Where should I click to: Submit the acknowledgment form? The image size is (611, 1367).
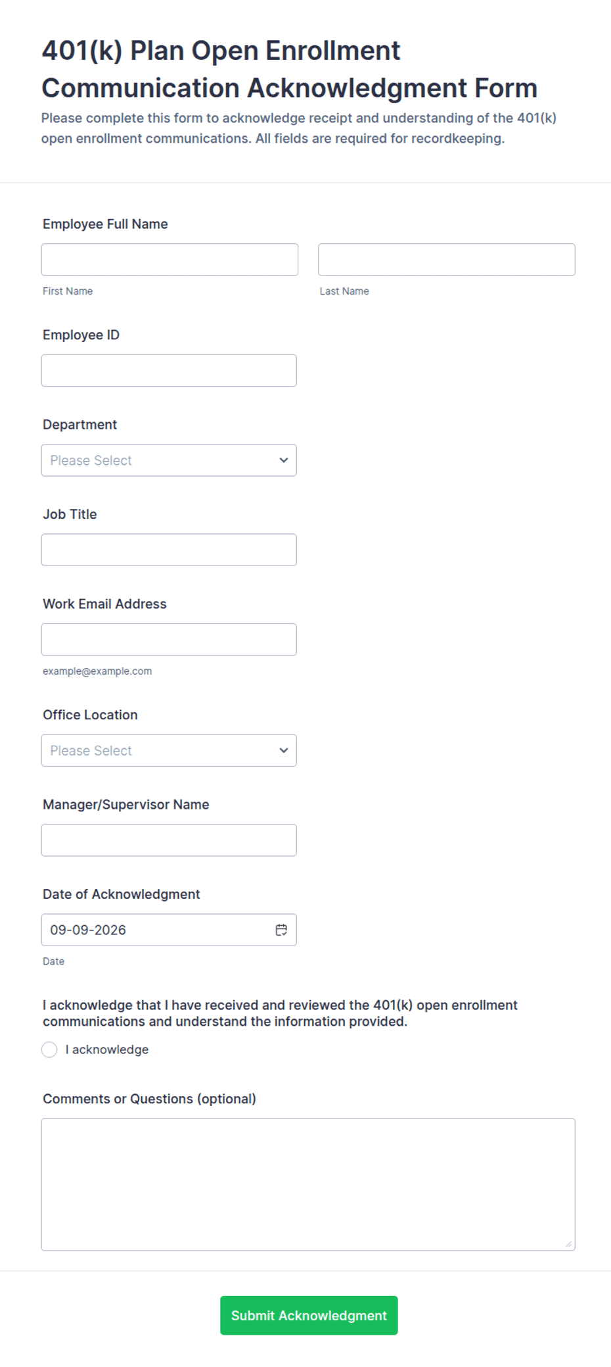(x=309, y=1315)
